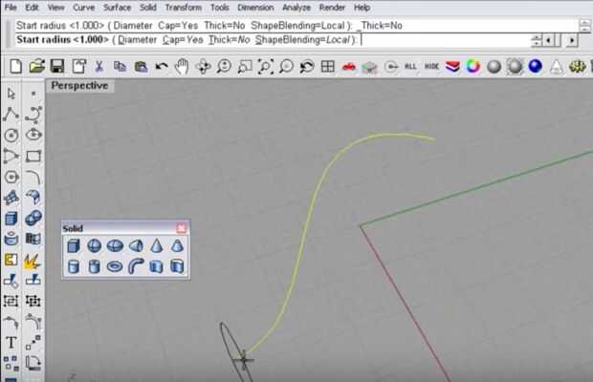Activate the Pipe tool in Solid panel

136,266
